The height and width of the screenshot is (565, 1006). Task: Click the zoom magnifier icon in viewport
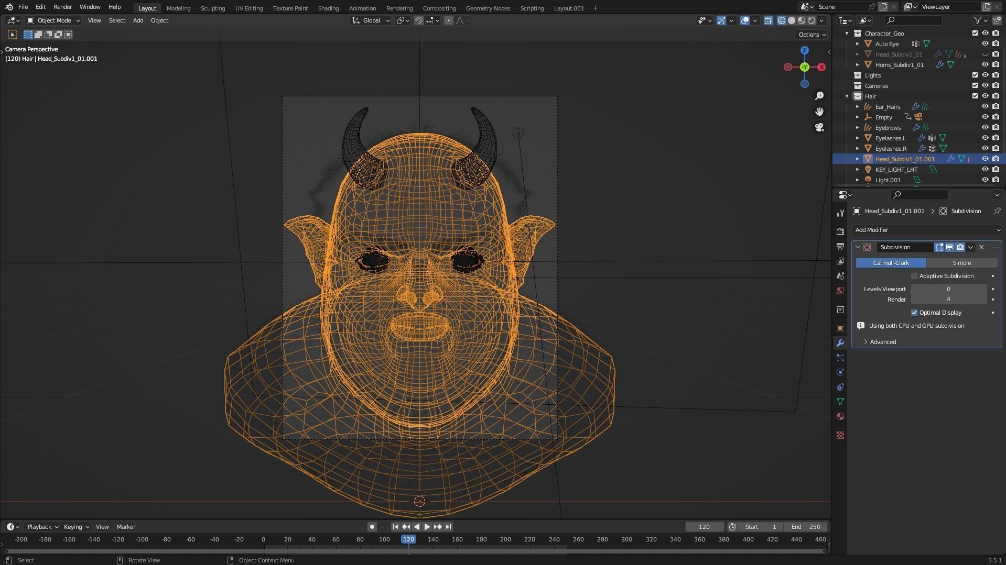point(819,96)
